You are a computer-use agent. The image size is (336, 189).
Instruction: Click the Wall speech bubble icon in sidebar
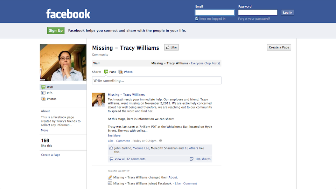click(43, 87)
